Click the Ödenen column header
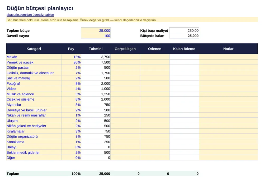Image resolution: width=264 pixels, height=182 pixels. 154,49
